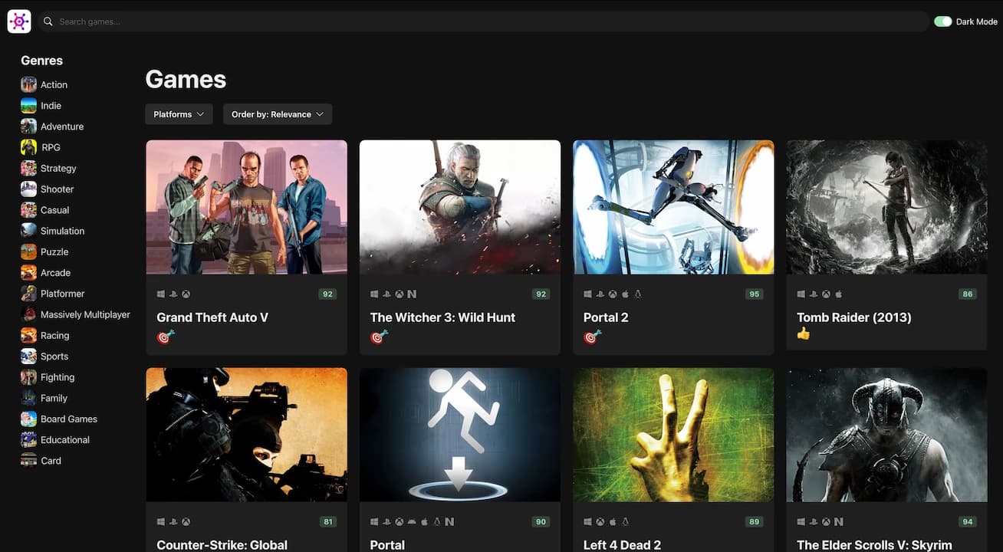1003x552 pixels.
Task: Click the Card genre icon
Action: pos(28,461)
